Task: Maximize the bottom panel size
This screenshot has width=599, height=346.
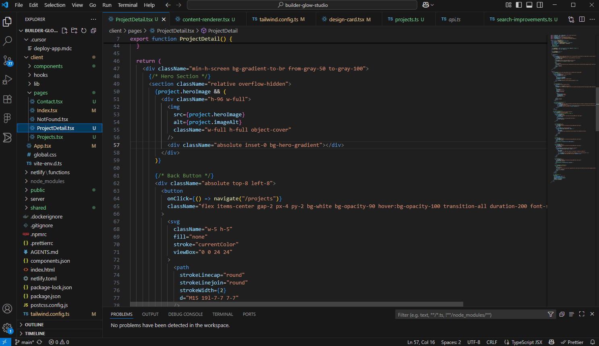Action: tap(582, 314)
